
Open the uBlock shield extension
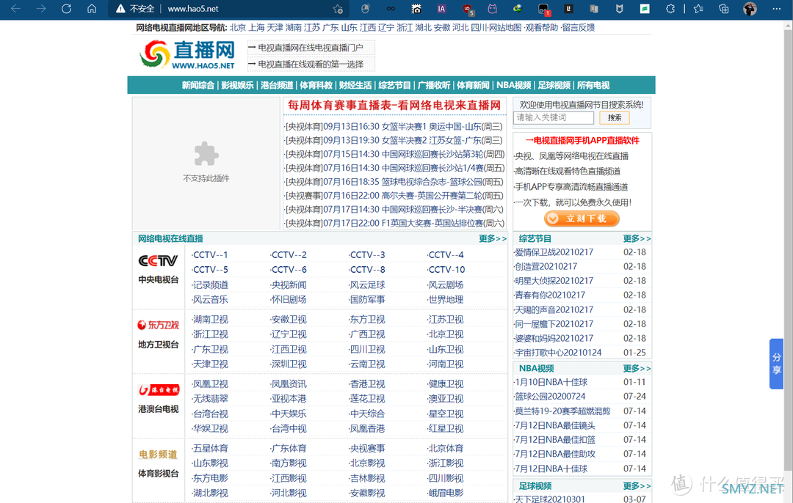(x=467, y=9)
